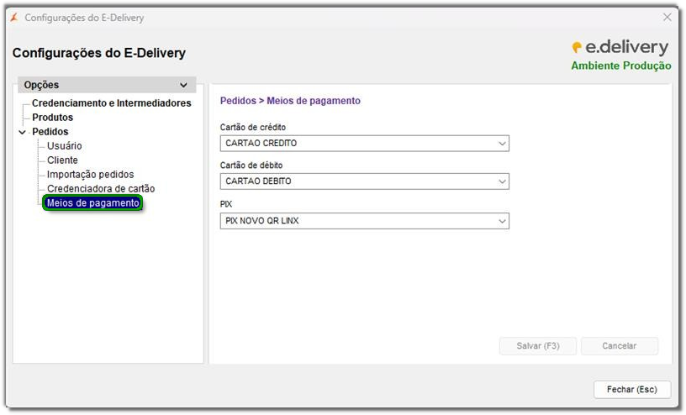Select Meios de pagamento tree item
Viewport: 686px width, 415px height.
92,203
